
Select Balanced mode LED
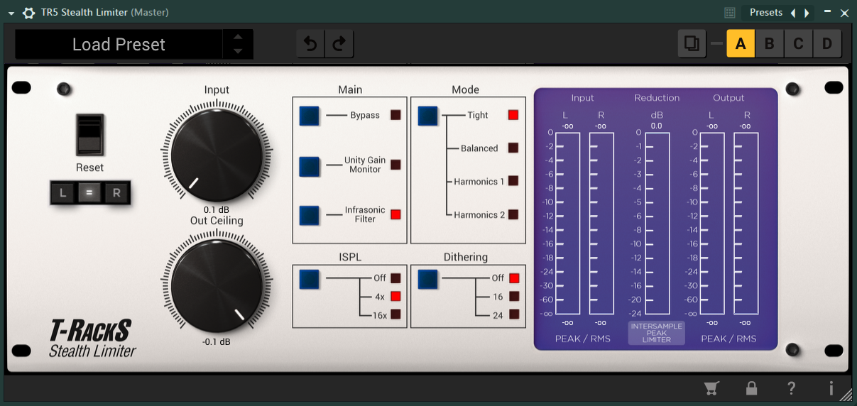point(513,148)
